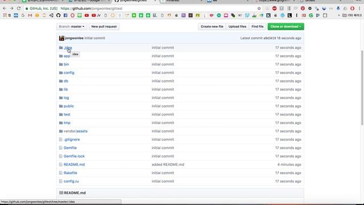Expand the Clone or download dropdown
Viewport: 364px width, 205px height.
coord(286,27)
